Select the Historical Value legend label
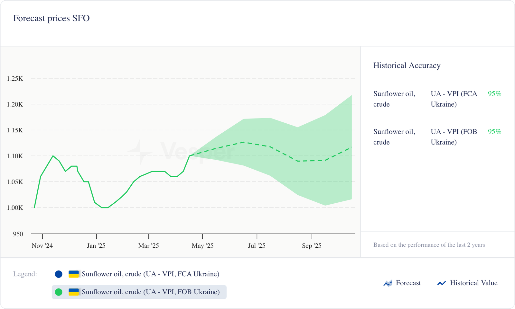Viewport: 515px width, 309px height. coord(473,283)
